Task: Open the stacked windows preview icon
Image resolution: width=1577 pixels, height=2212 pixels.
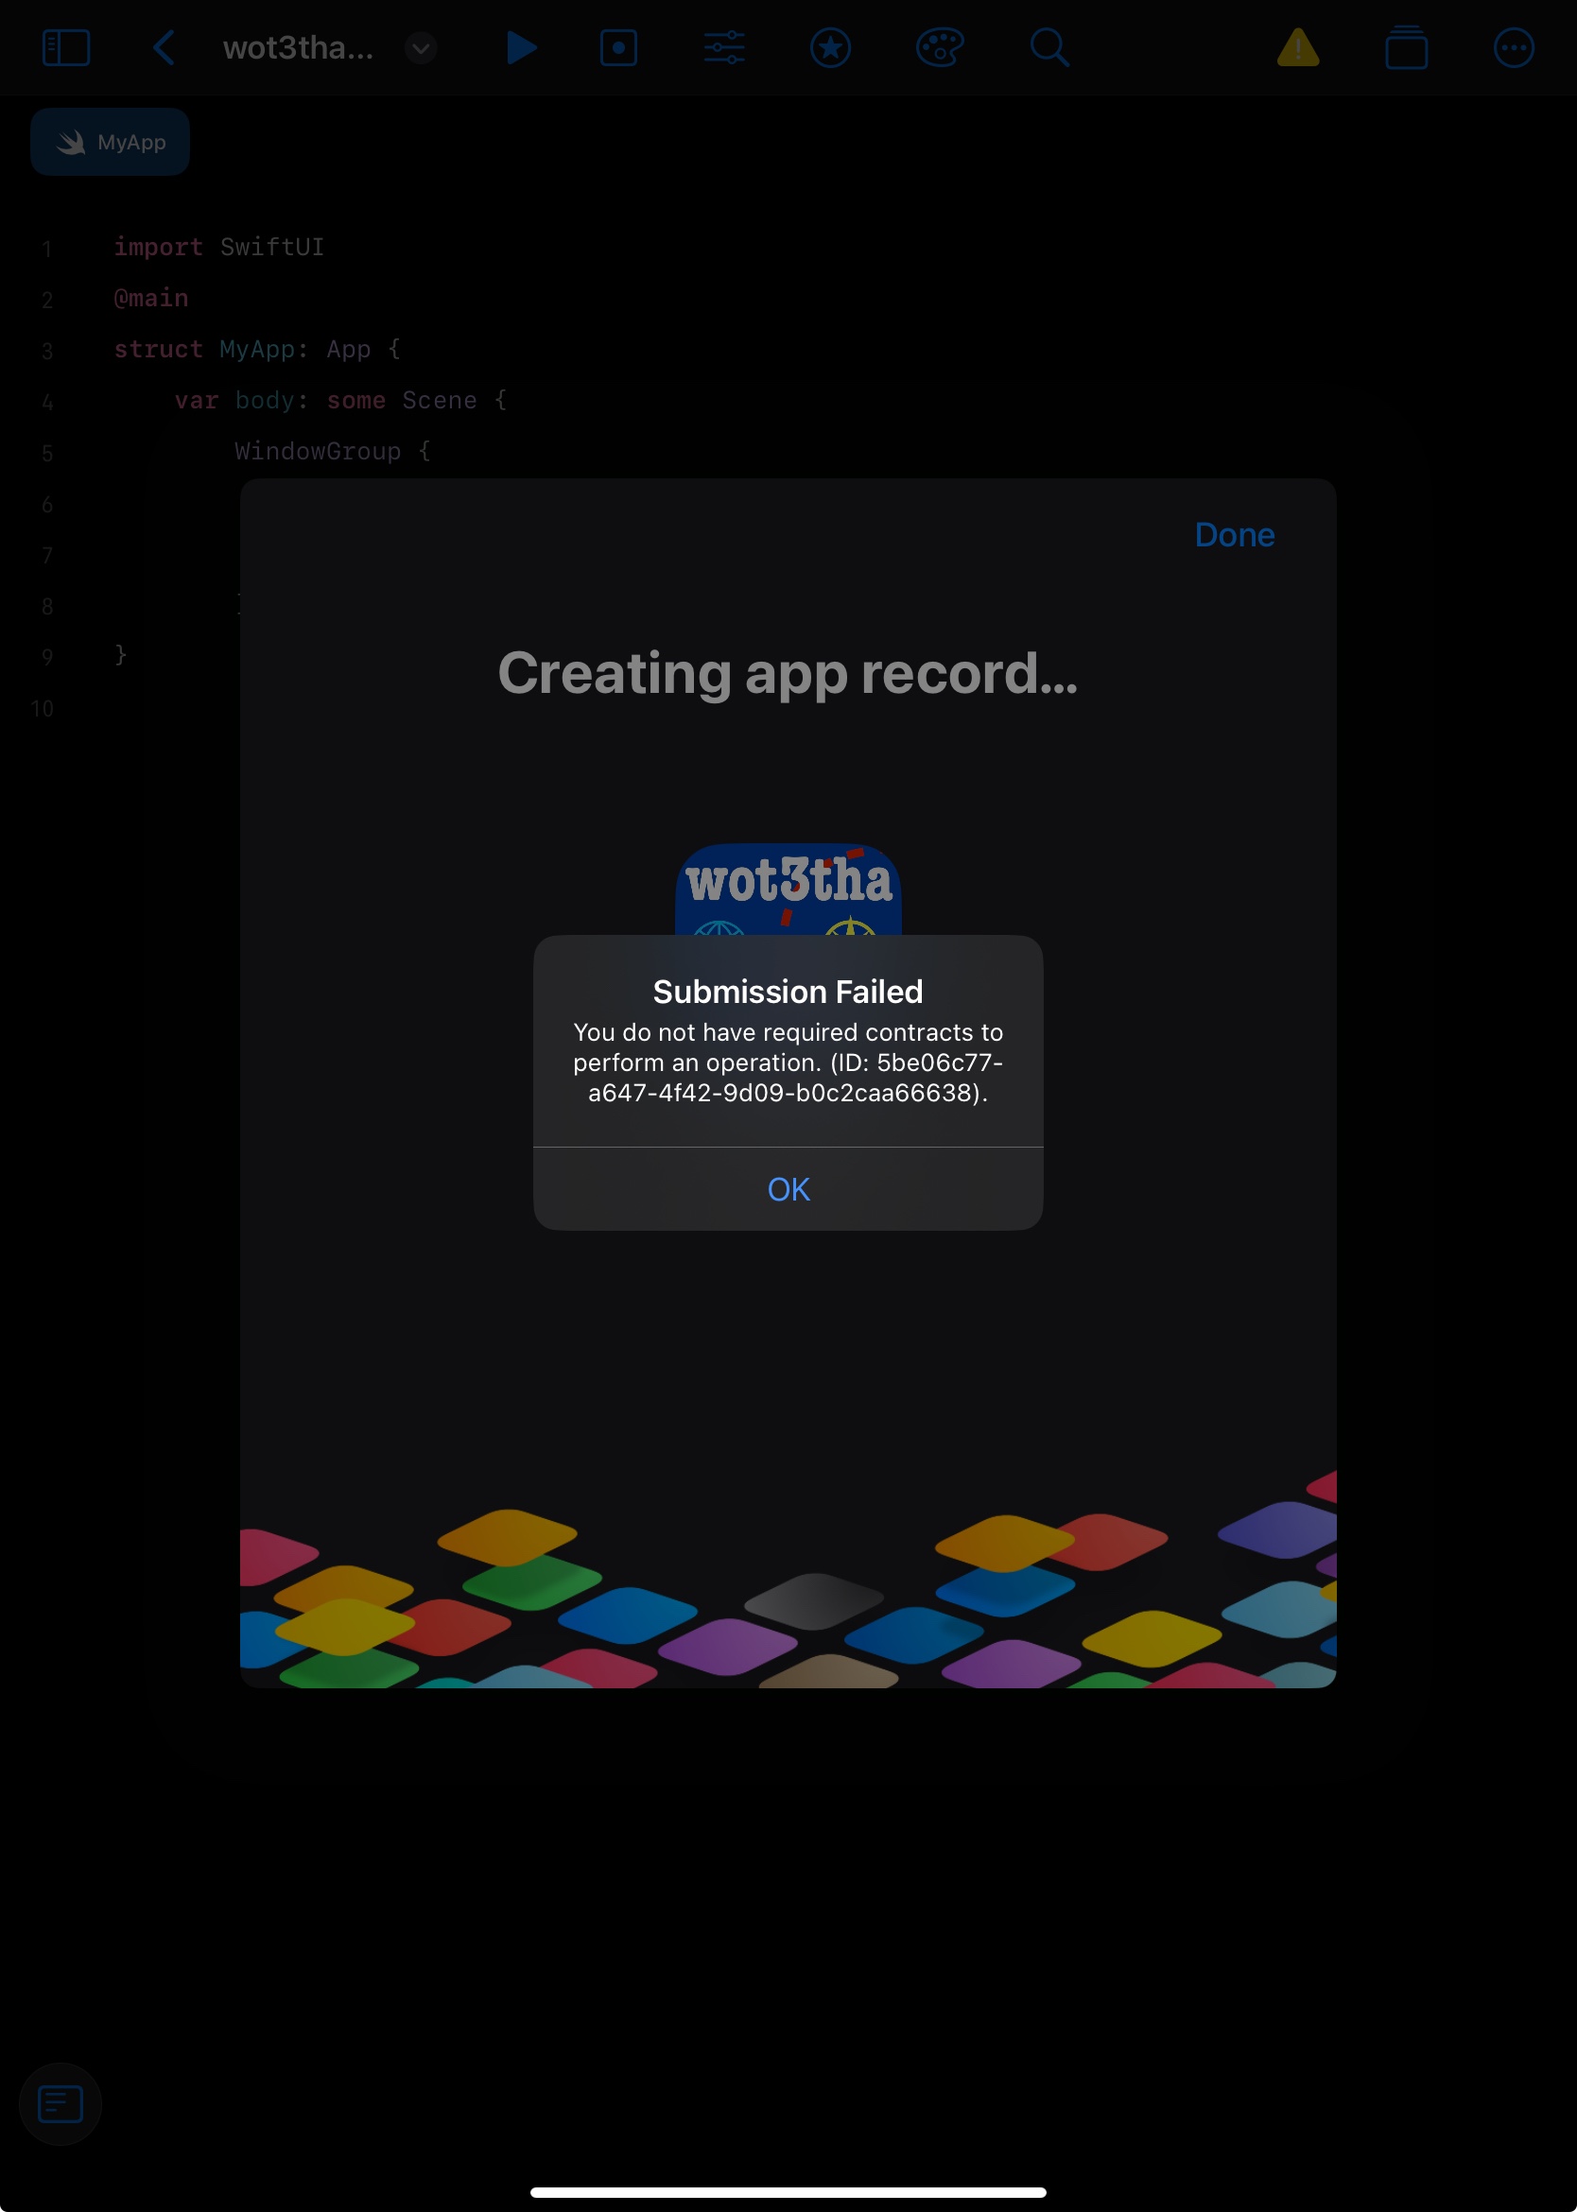Action: (1406, 47)
